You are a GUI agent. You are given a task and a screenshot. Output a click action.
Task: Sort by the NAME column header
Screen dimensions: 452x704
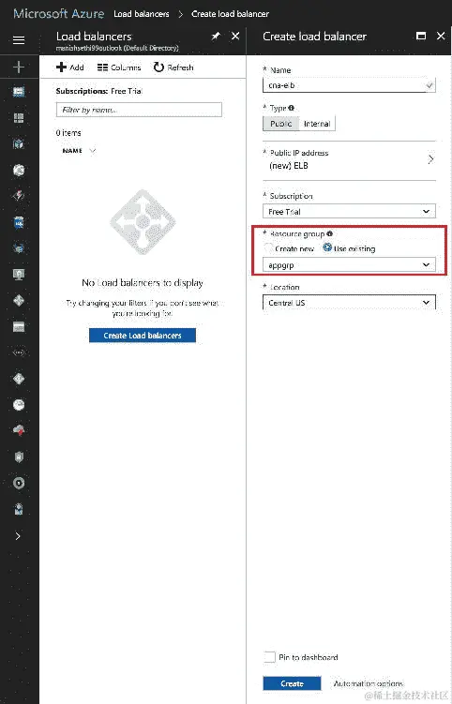72,151
